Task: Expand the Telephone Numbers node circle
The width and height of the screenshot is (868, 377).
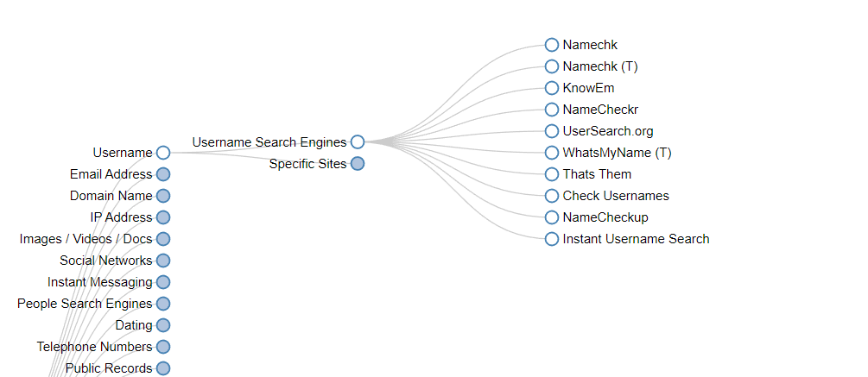Action: coord(163,347)
